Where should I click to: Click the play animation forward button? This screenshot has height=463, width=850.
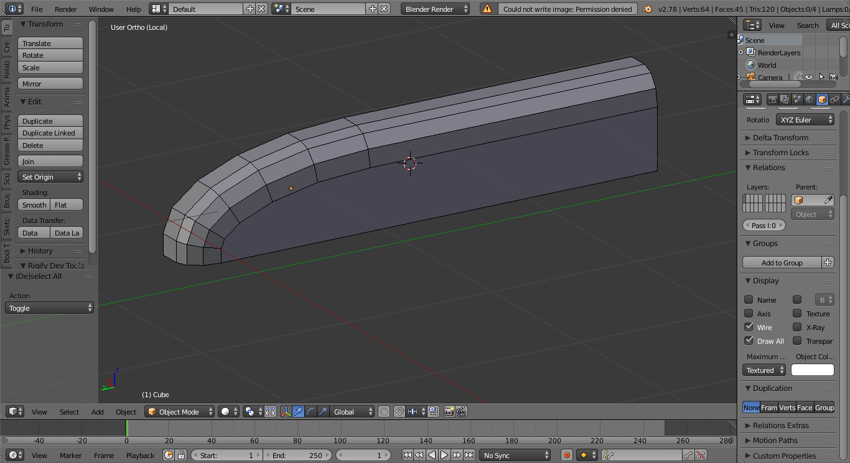click(444, 456)
